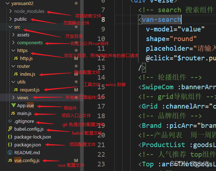Select the assets folder name
Screen dimensions: 216x171
tap(23, 35)
